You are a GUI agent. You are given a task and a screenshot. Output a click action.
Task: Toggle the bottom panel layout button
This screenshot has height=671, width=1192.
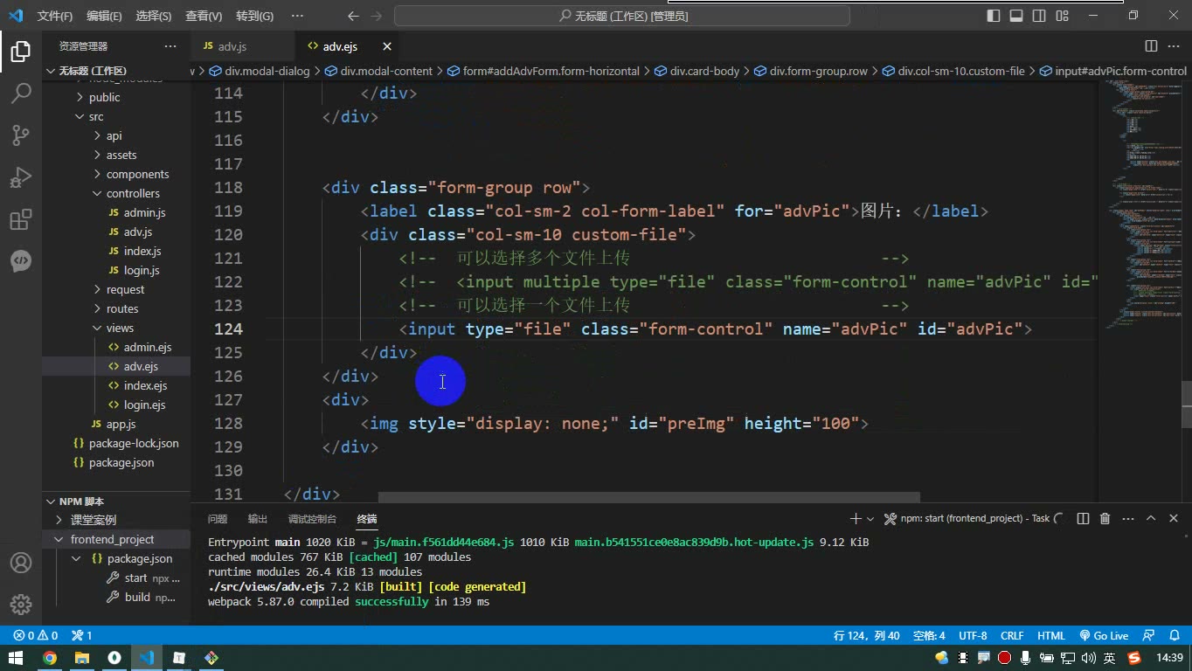[1016, 16]
